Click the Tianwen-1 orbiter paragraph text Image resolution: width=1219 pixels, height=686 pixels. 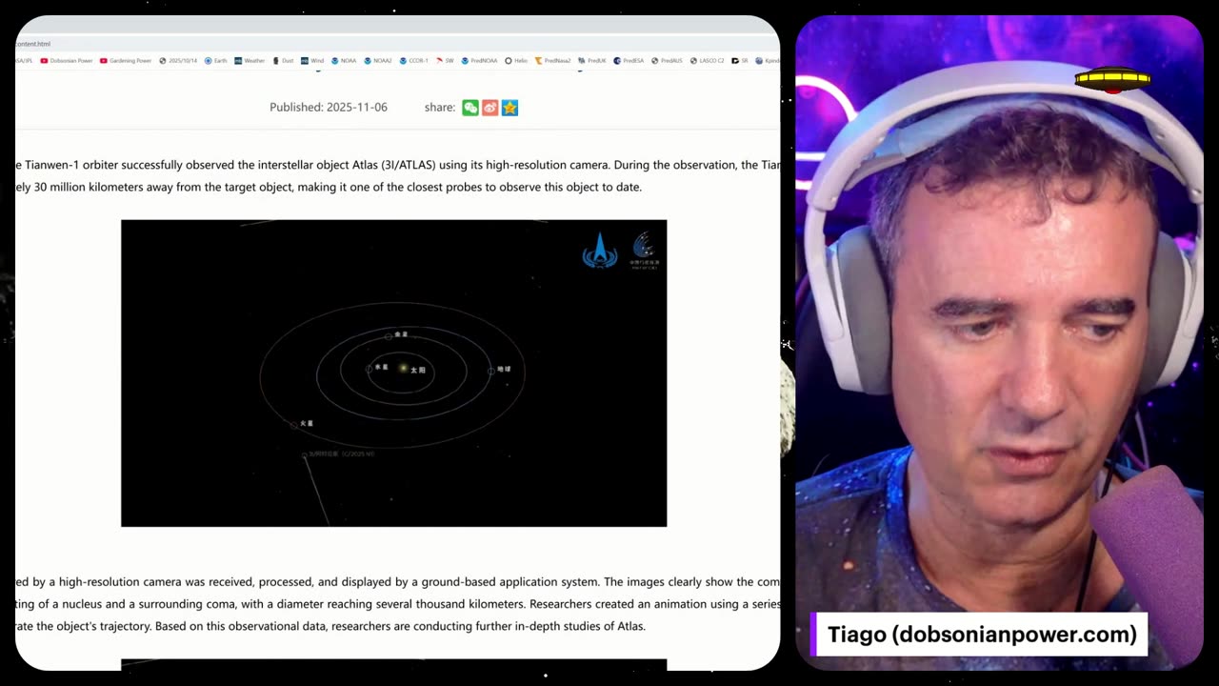[x=397, y=176]
